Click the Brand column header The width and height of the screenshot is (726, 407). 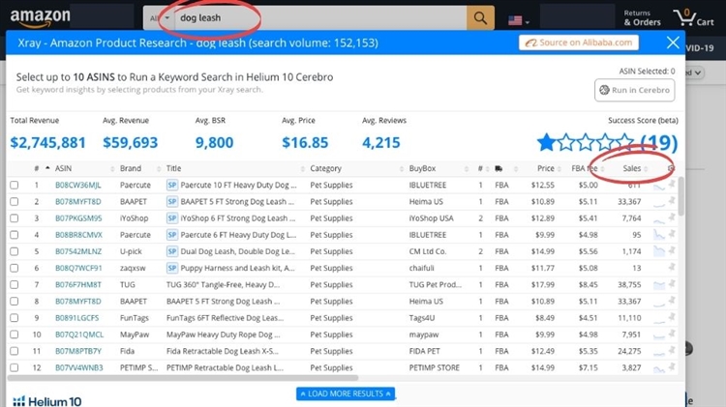point(131,168)
